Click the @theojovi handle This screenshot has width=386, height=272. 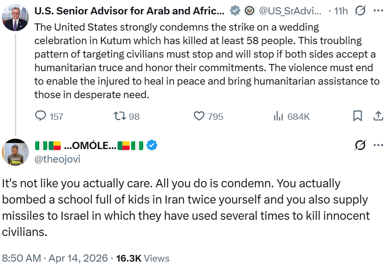(x=57, y=159)
